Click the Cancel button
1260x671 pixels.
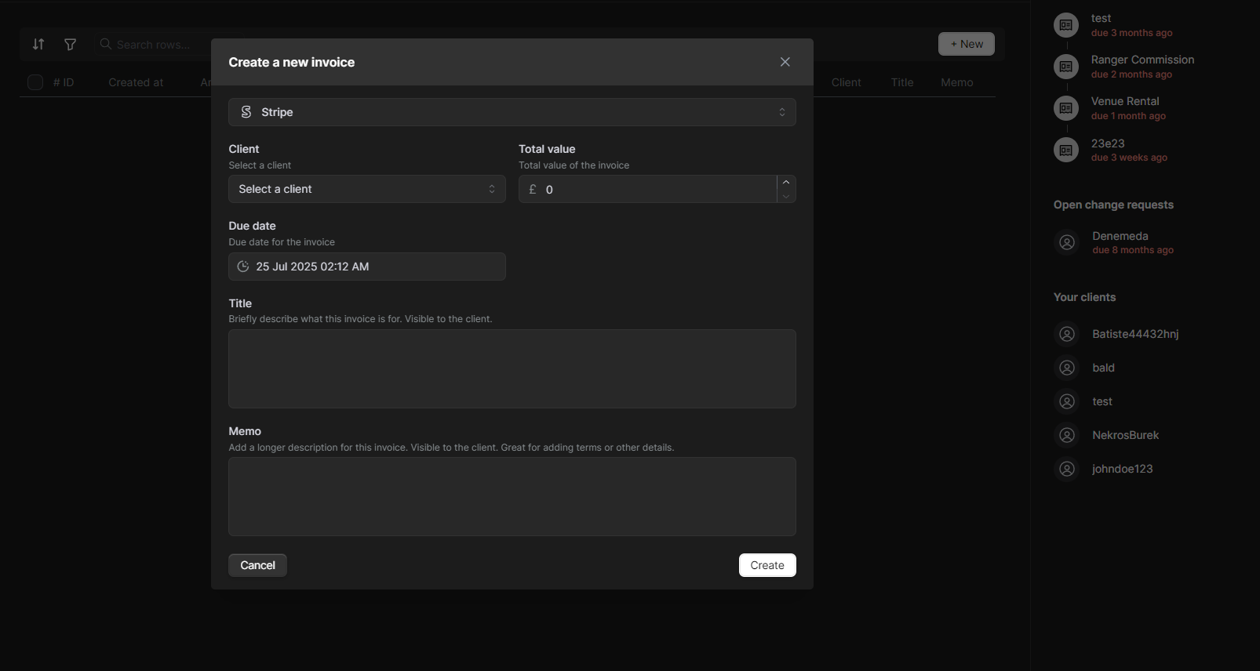(257, 565)
